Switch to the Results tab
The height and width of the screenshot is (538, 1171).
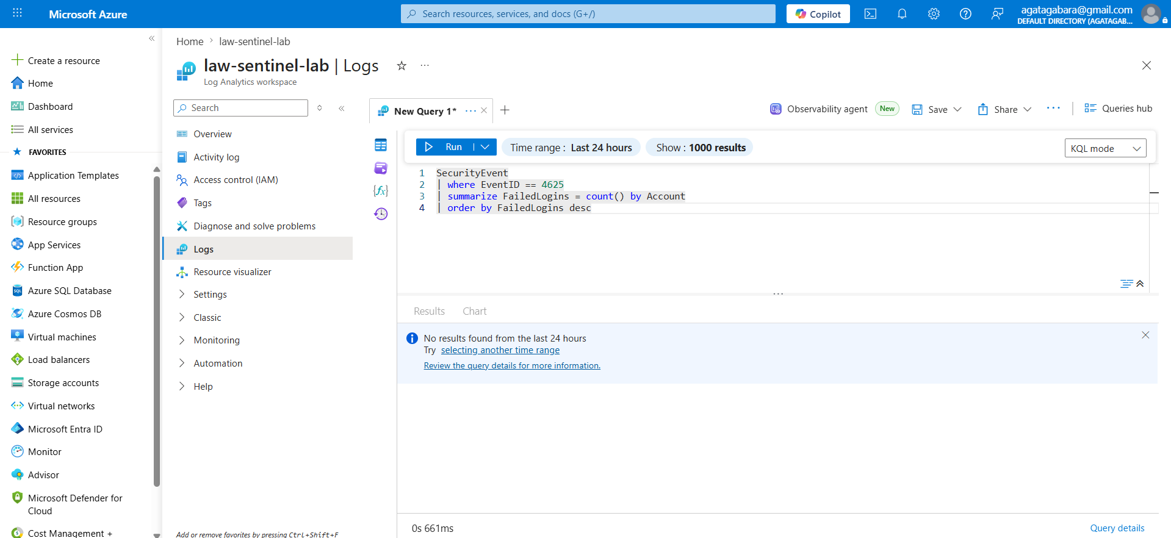point(429,311)
